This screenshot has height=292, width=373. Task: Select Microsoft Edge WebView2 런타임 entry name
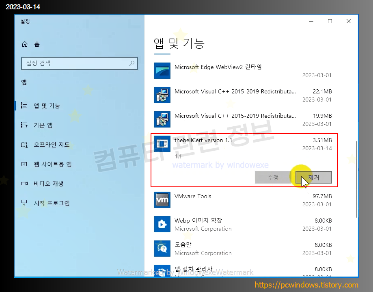point(218,67)
